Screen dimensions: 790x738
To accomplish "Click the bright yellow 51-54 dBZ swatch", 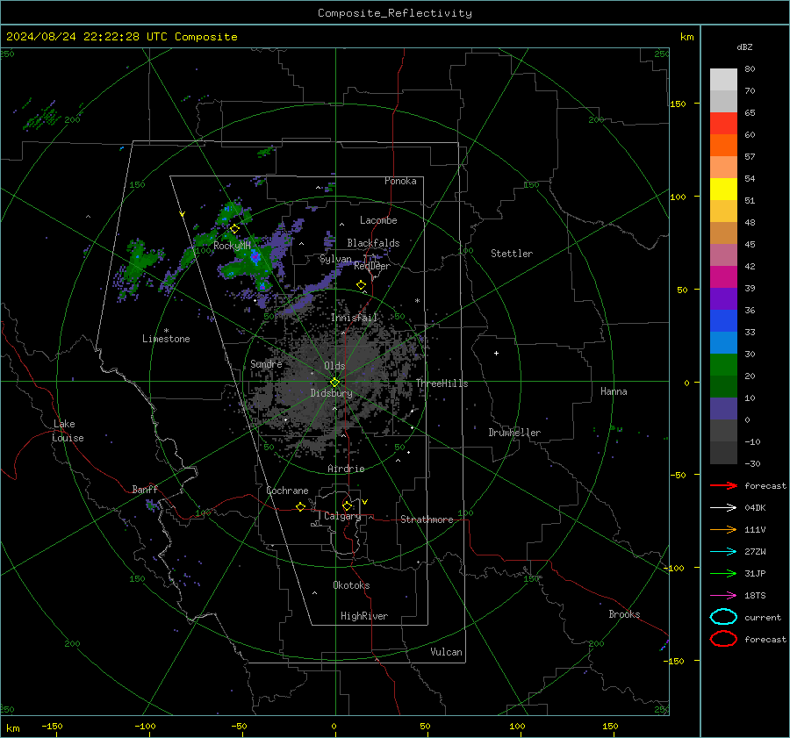I will coord(723,190).
